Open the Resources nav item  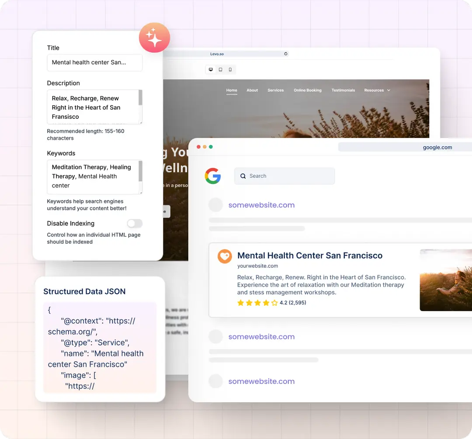pos(374,90)
